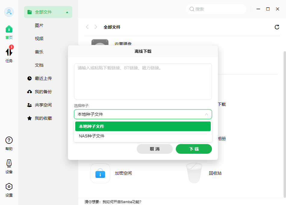Refresh the file list with the refresh icon

(277, 27)
